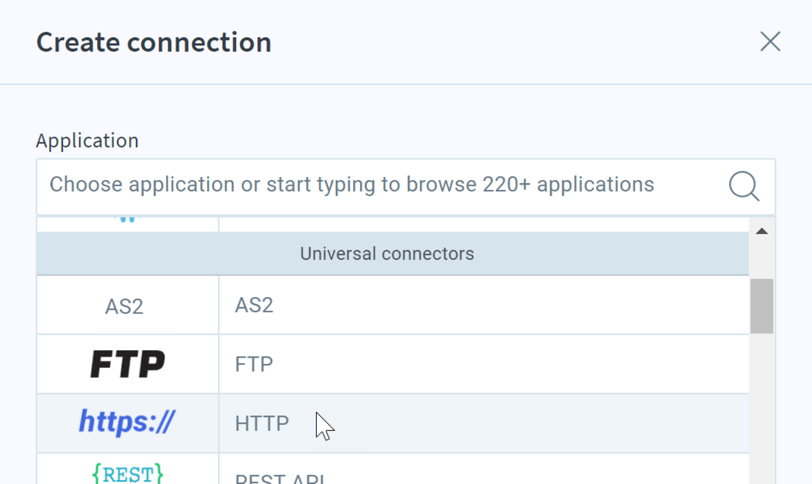Click the {REST} logo icon
Viewport: 812px width, 484px height.
tap(127, 473)
